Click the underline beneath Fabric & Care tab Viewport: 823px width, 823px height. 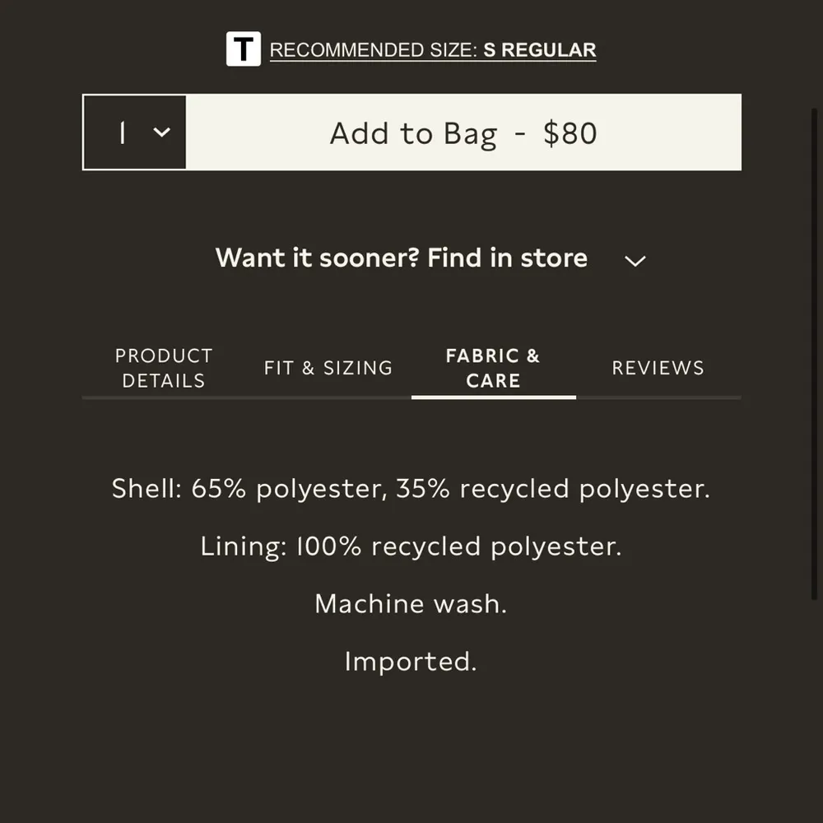pos(493,397)
